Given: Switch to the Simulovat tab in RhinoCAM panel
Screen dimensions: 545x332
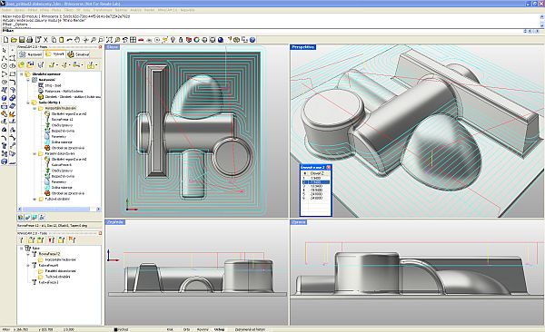Looking at the screenshot, I should pos(79,54).
